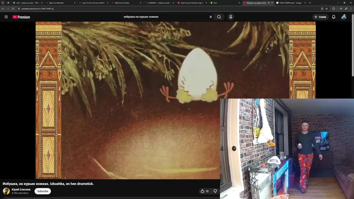
Task: Open Chrome profile icon in toolbar
Action: (346, 9)
